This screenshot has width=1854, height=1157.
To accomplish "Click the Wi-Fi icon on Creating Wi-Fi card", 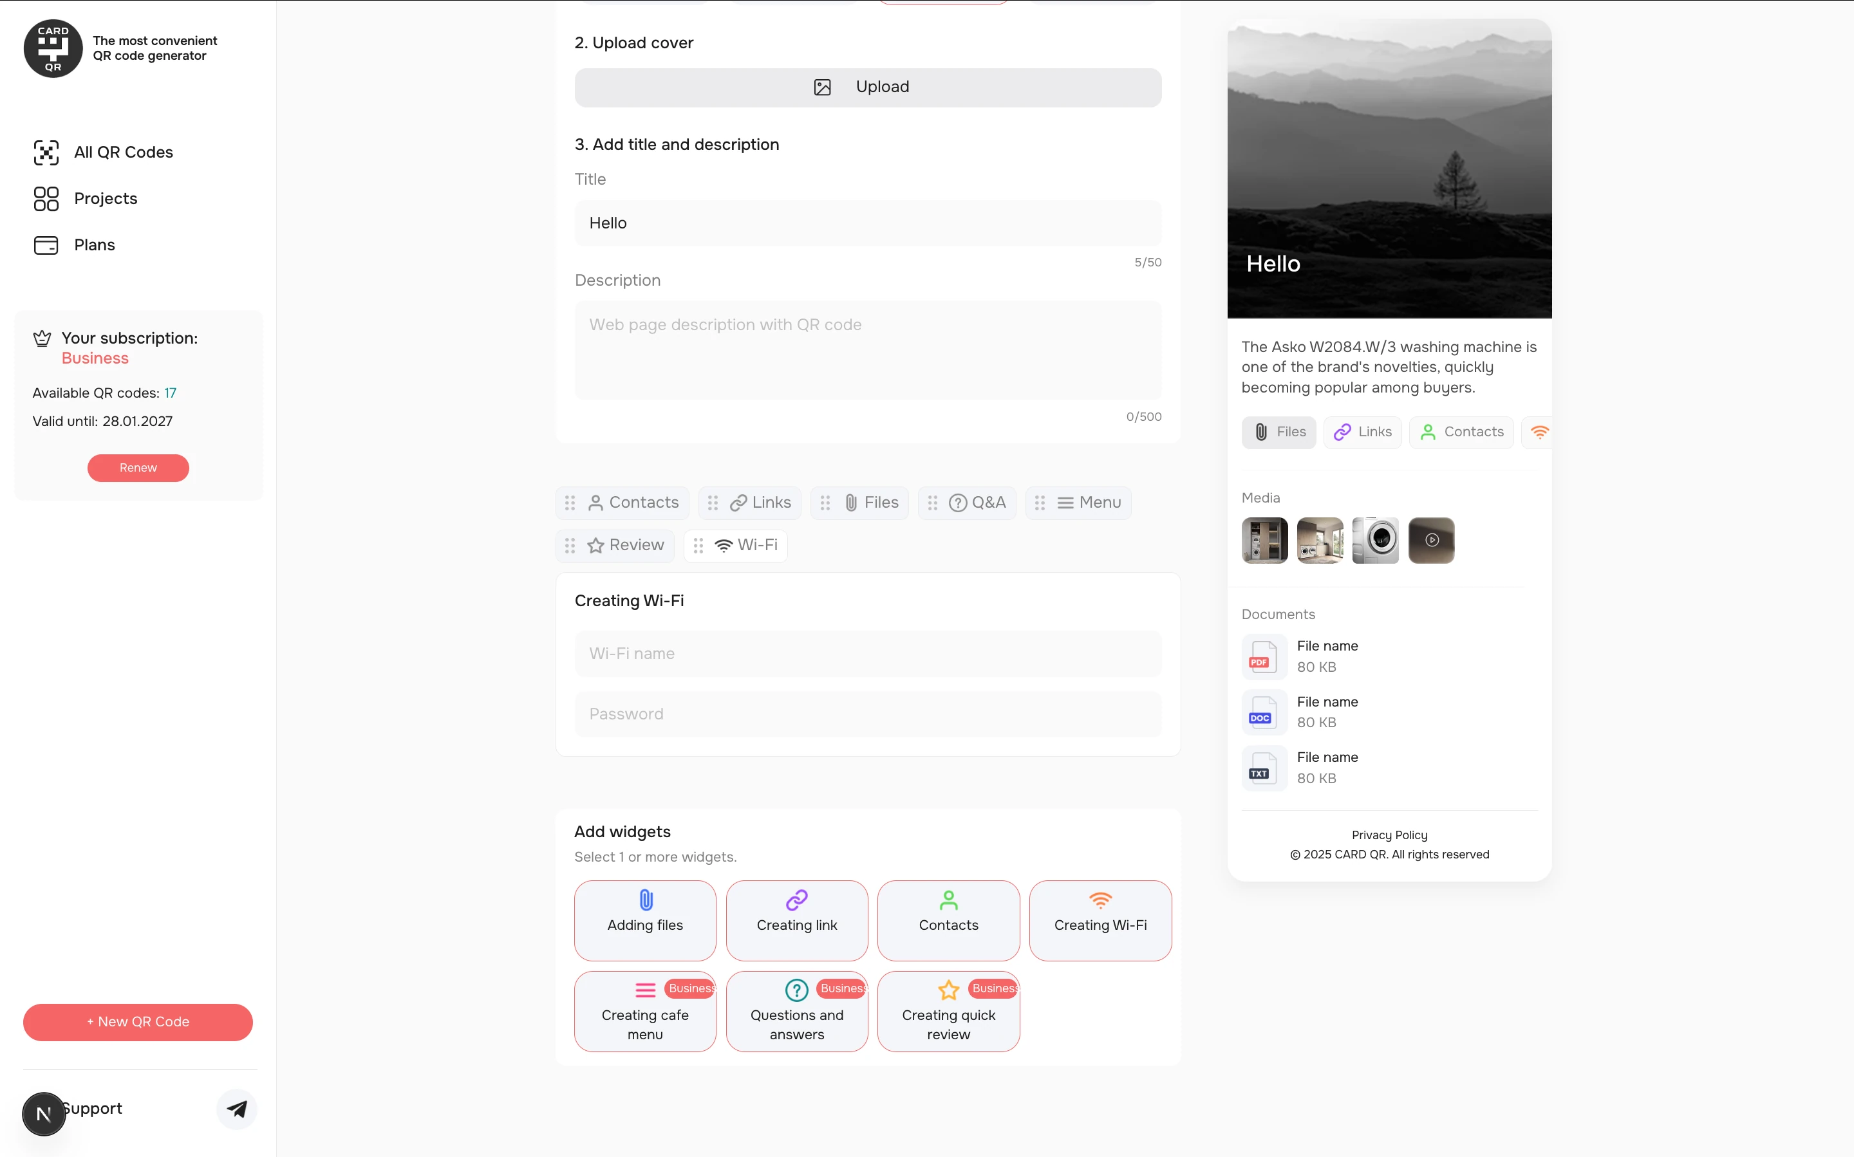I will 1100,901.
